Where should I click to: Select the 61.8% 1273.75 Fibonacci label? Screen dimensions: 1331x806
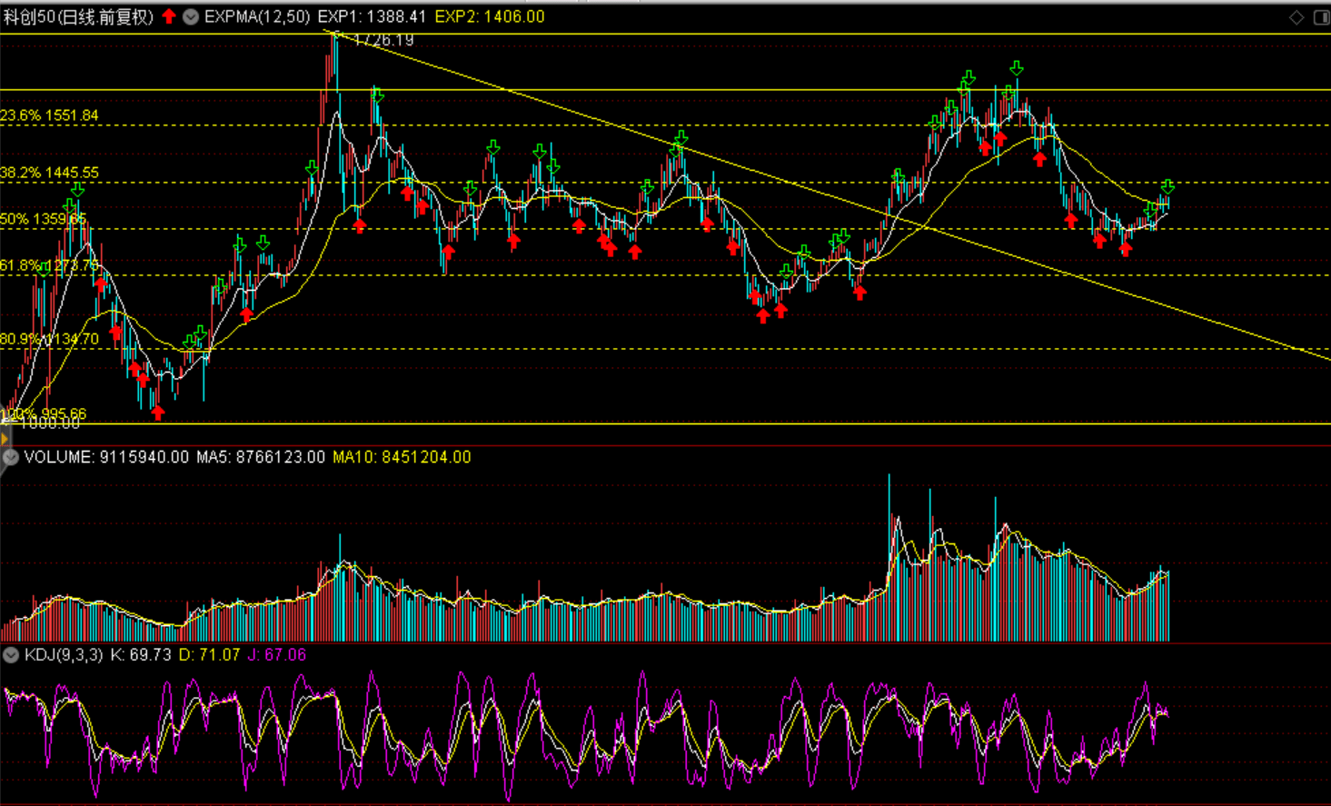(x=49, y=265)
